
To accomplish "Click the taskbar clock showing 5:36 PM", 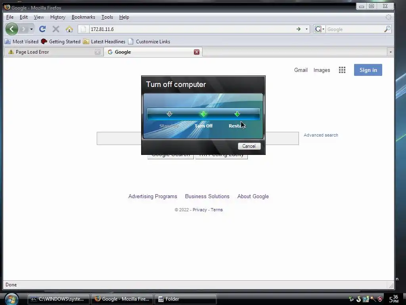I will pyautogui.click(x=394, y=299).
